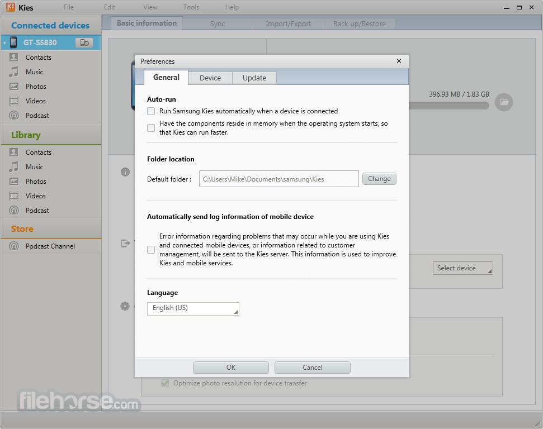543x429 pixels.
Task: Click the Default folder path field
Action: [279, 179]
